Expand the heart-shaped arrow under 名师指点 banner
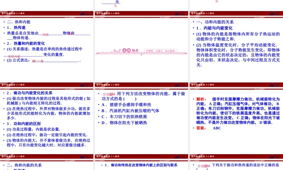Viewport: 283px width, 170px height. pyautogui.click(x=141, y=55)
